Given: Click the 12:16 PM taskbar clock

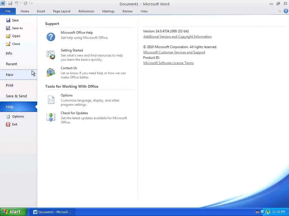Looking at the screenshot, I should (279, 212).
